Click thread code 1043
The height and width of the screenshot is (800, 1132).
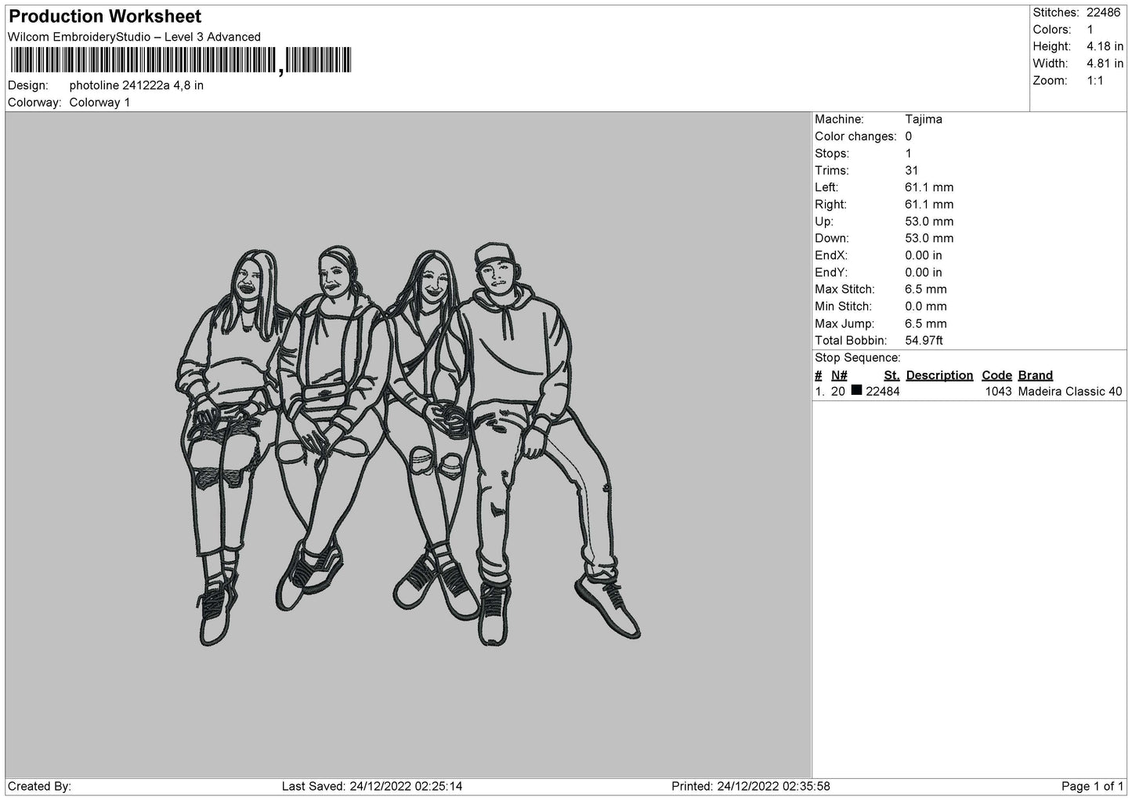pos(998,392)
